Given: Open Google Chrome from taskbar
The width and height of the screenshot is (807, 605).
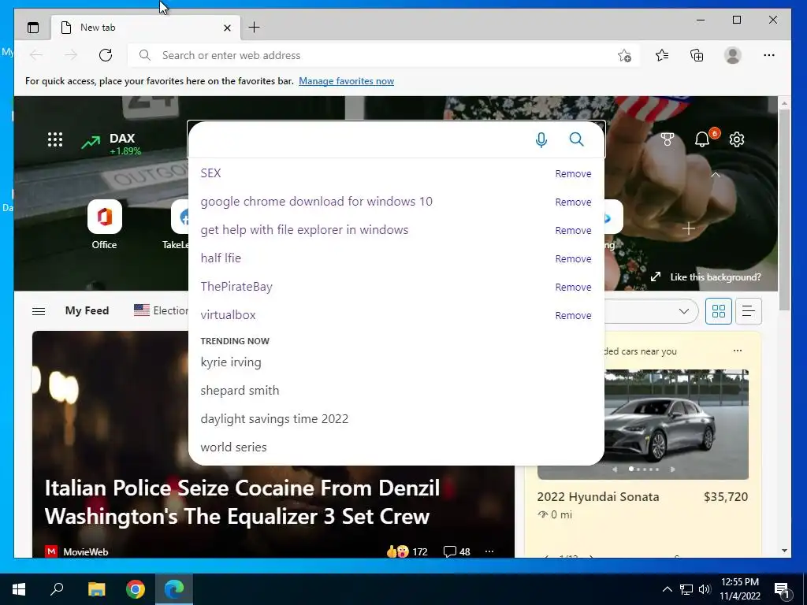Looking at the screenshot, I should coord(136,589).
